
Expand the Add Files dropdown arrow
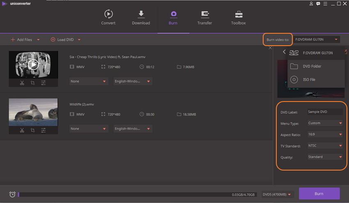[38, 40]
